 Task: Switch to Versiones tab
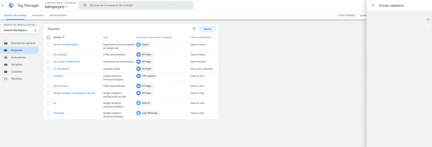(38, 15)
